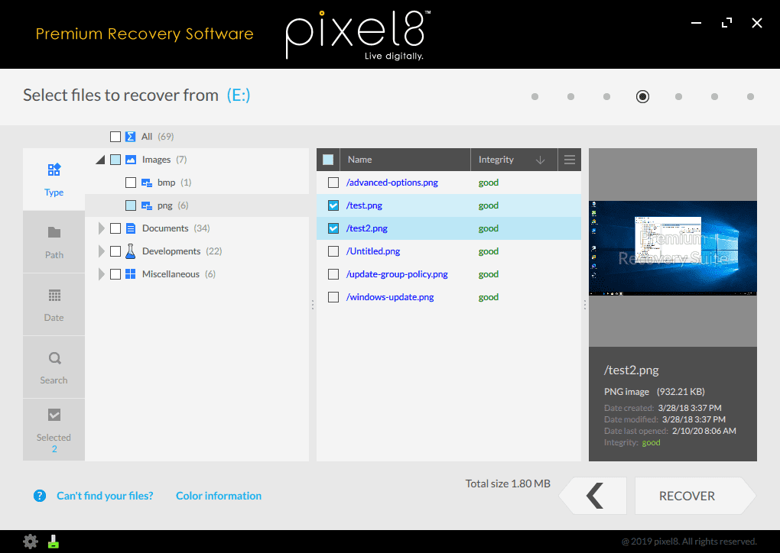Sort by the Integrity column header
The image size is (780, 553).
tap(514, 160)
